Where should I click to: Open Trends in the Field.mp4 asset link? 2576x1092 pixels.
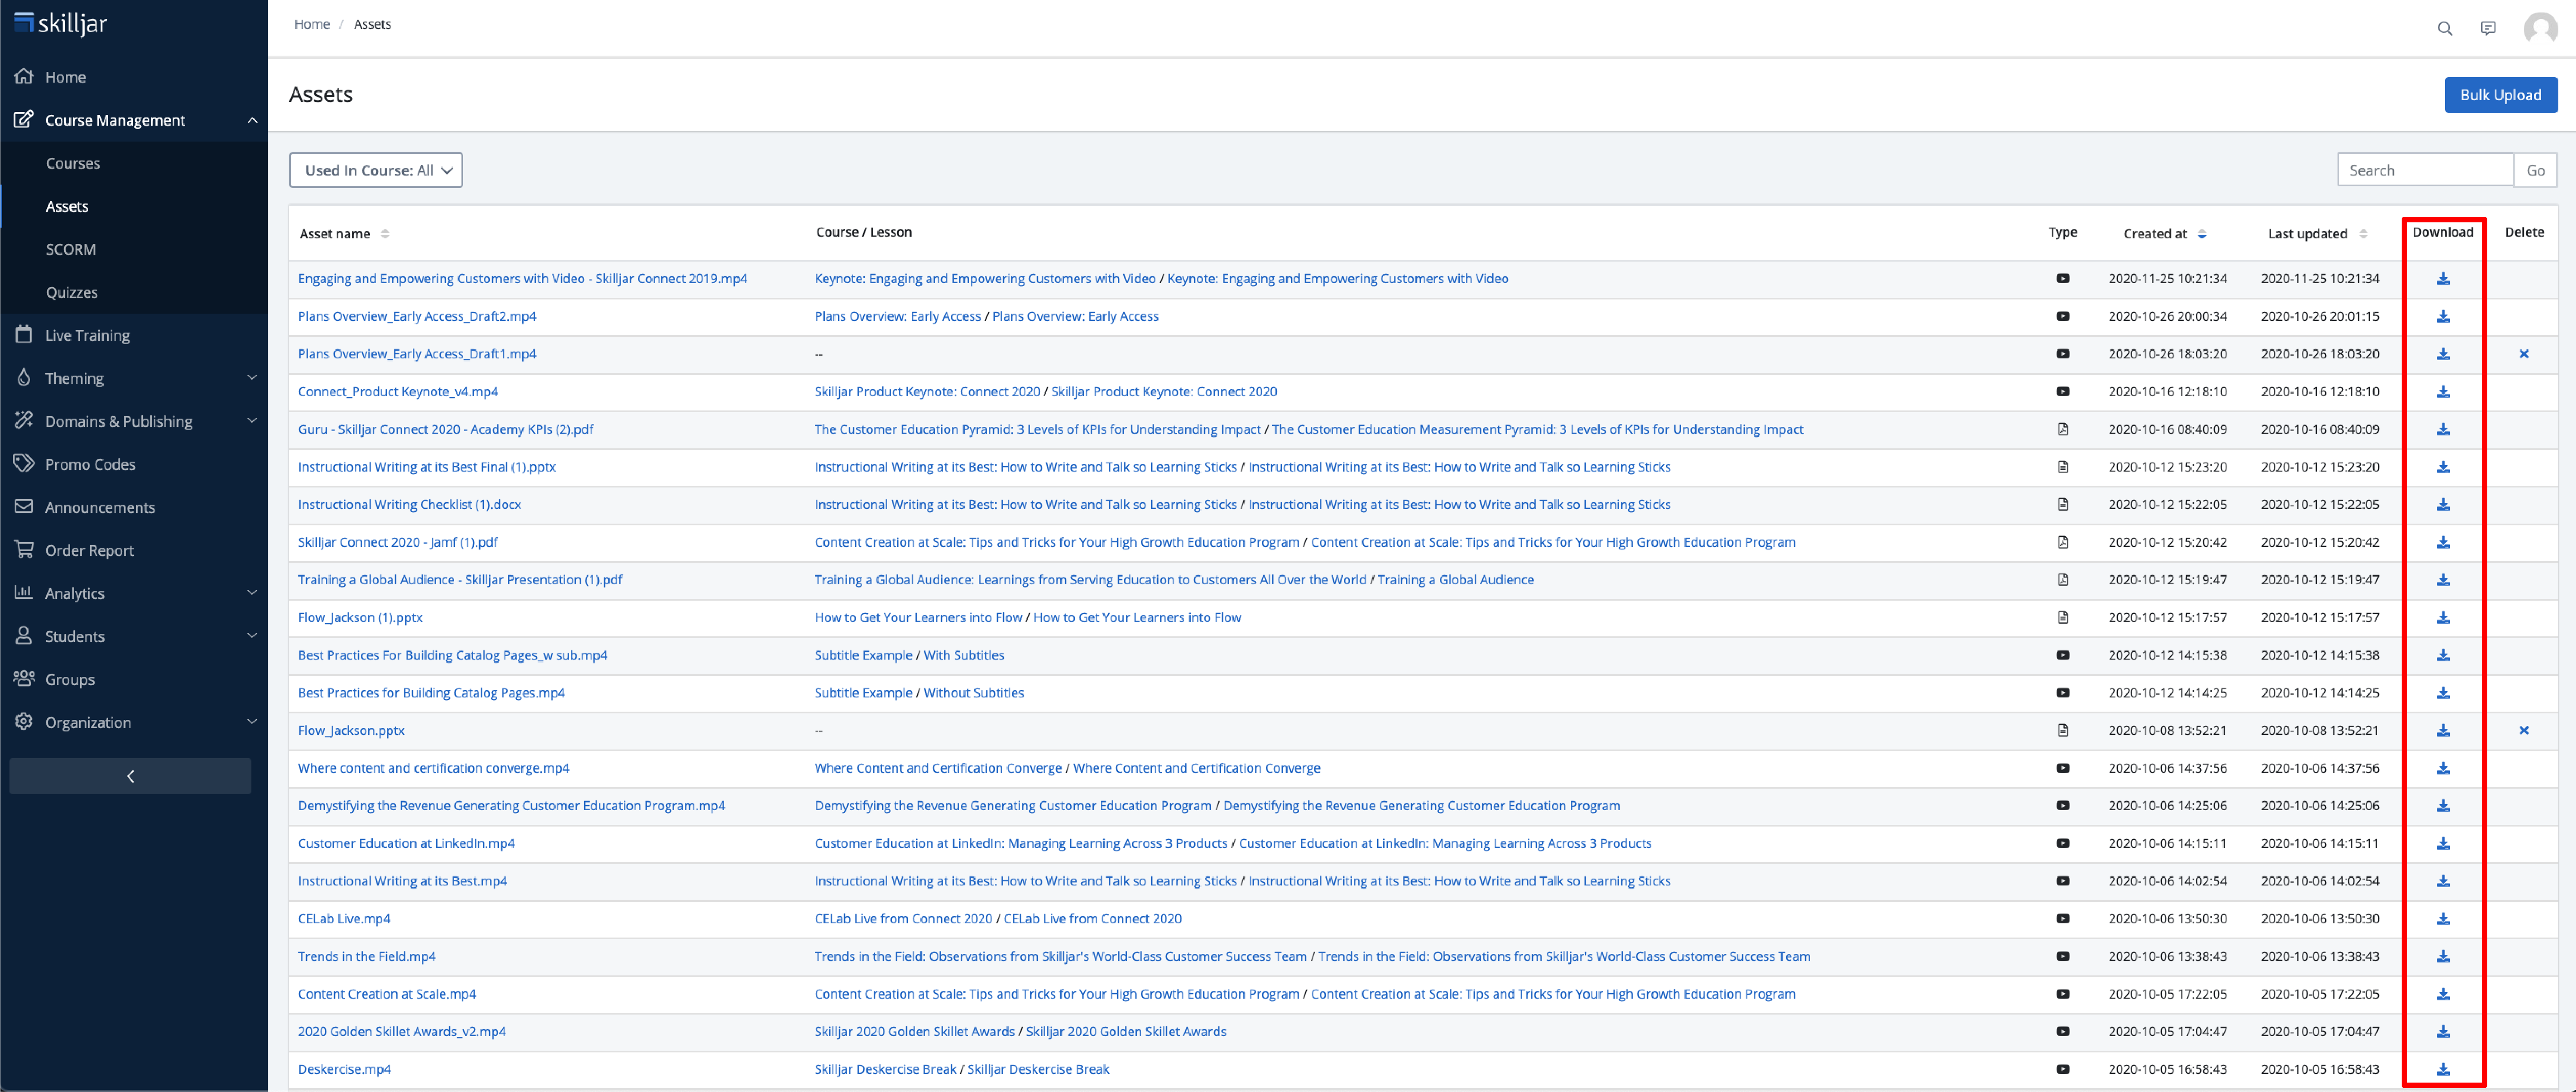pyautogui.click(x=367, y=956)
